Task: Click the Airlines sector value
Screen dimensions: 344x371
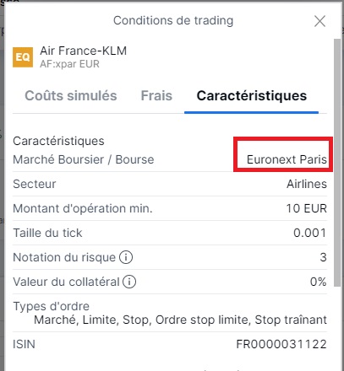Action: (307, 184)
